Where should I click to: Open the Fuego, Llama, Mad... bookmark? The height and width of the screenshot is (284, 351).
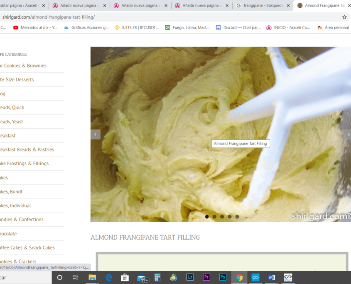tap(187, 27)
